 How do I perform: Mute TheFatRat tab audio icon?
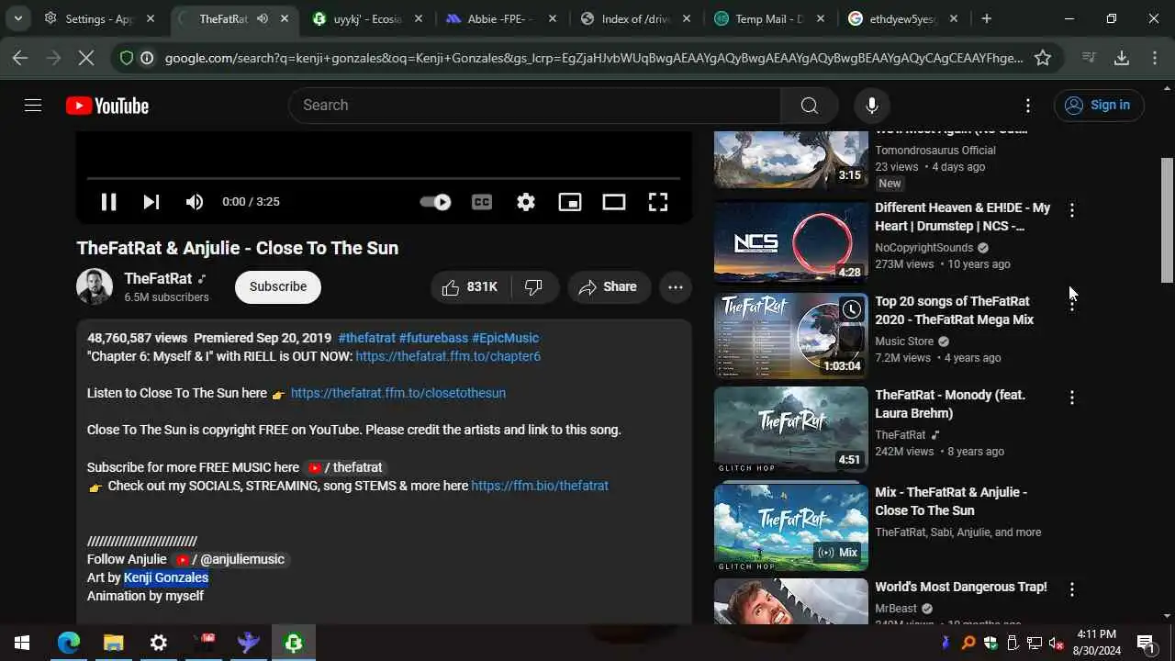click(263, 18)
